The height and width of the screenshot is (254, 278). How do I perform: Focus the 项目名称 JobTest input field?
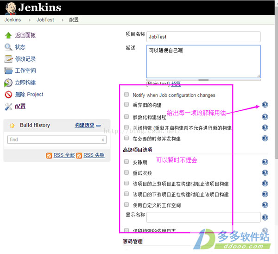[x=203, y=37]
